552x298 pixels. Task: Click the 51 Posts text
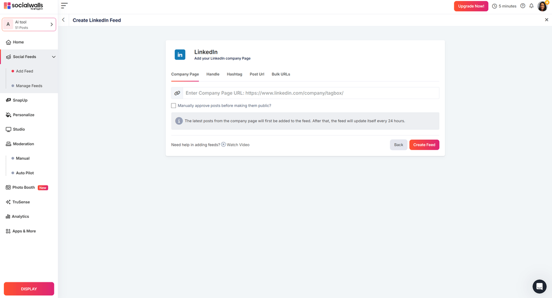[x=22, y=27]
